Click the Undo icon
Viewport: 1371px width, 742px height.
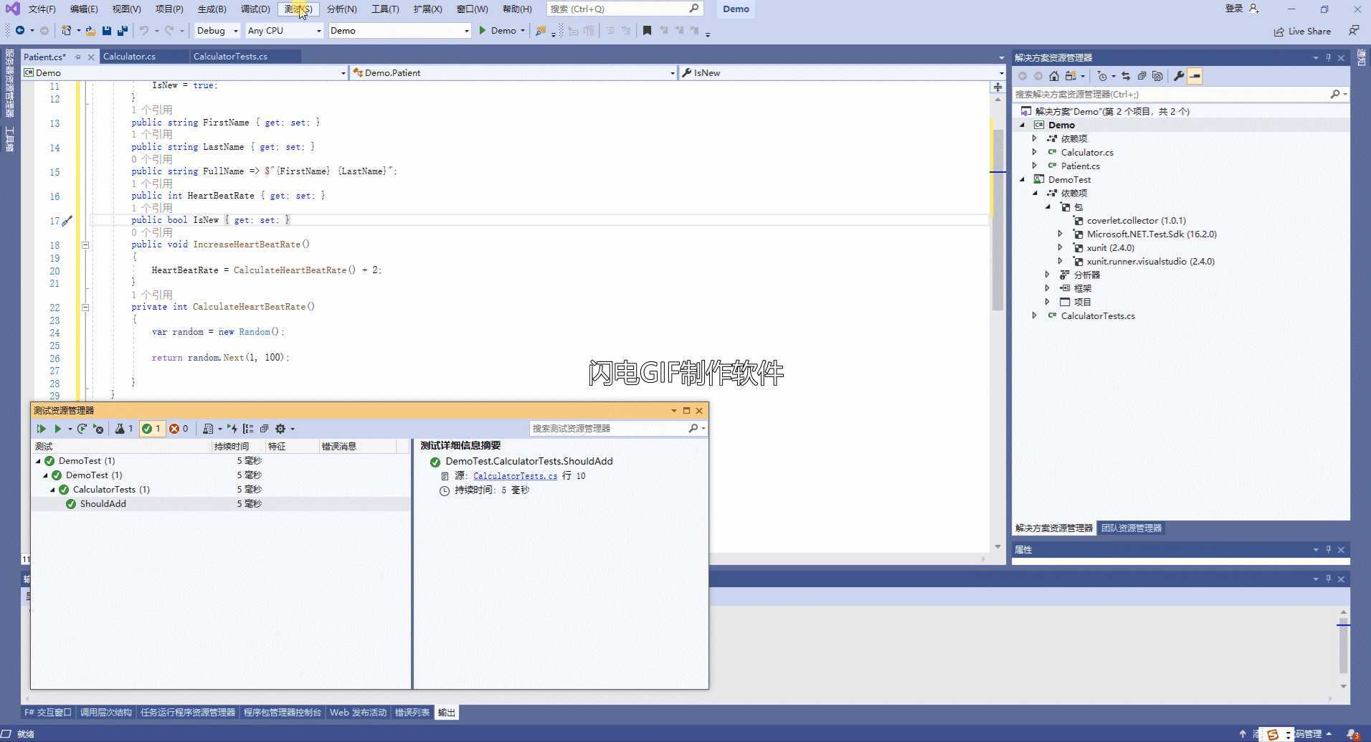click(143, 31)
